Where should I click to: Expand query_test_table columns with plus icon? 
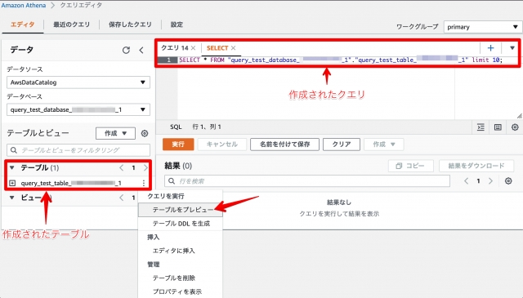pyautogui.click(x=12, y=183)
